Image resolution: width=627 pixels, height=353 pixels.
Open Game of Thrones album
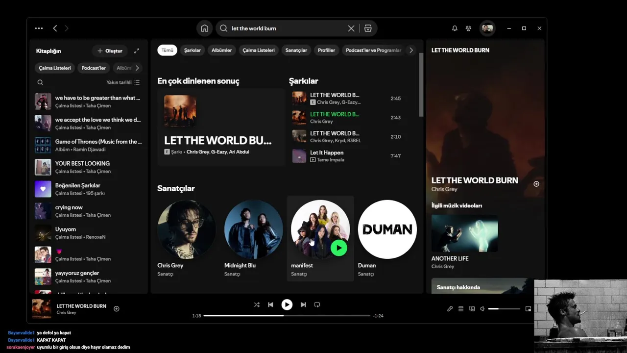click(88, 145)
